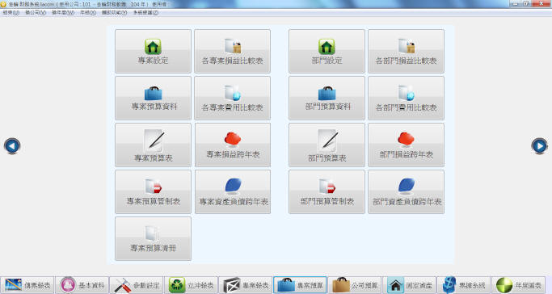Open the 結束(U) menu

(x=11, y=13)
